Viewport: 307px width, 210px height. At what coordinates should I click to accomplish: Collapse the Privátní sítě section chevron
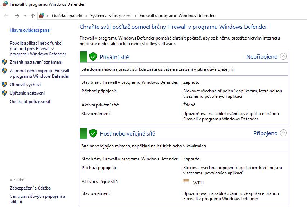(x=283, y=56)
